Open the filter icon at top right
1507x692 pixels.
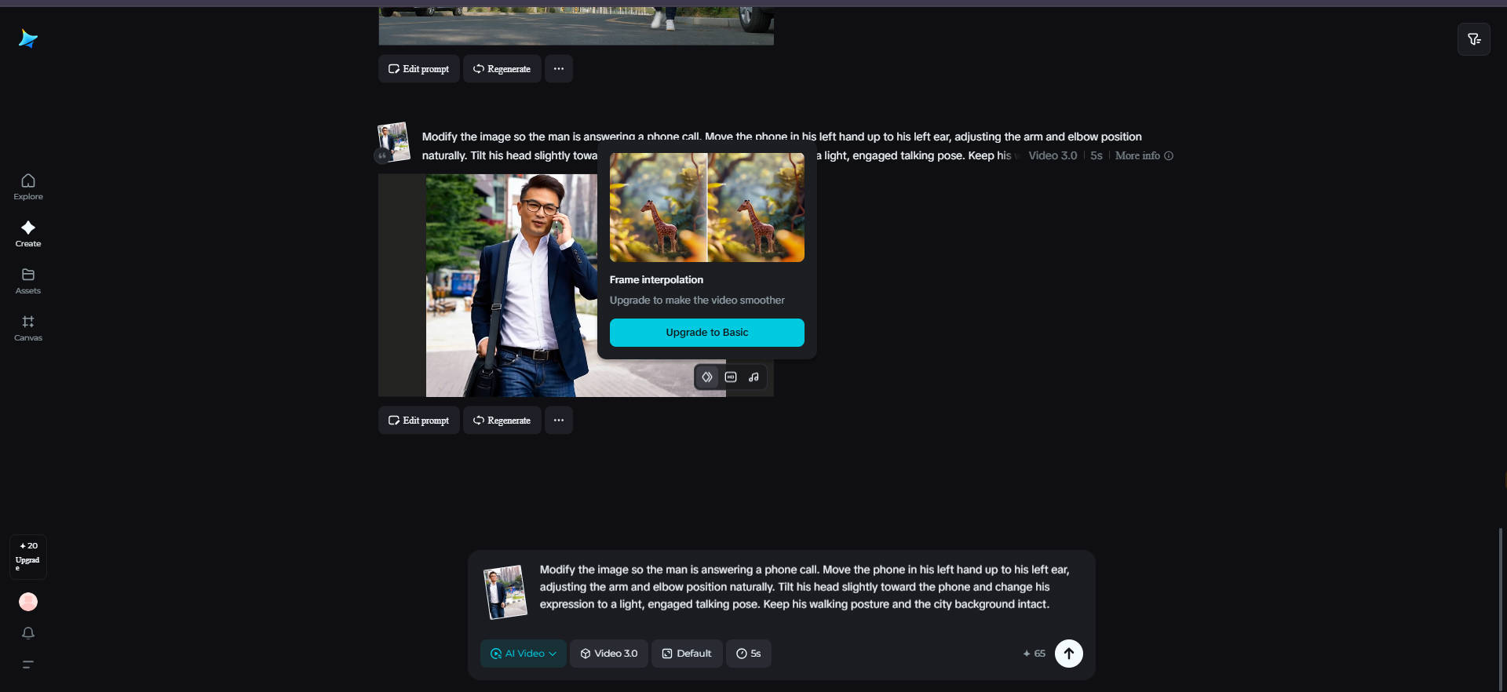click(1474, 39)
